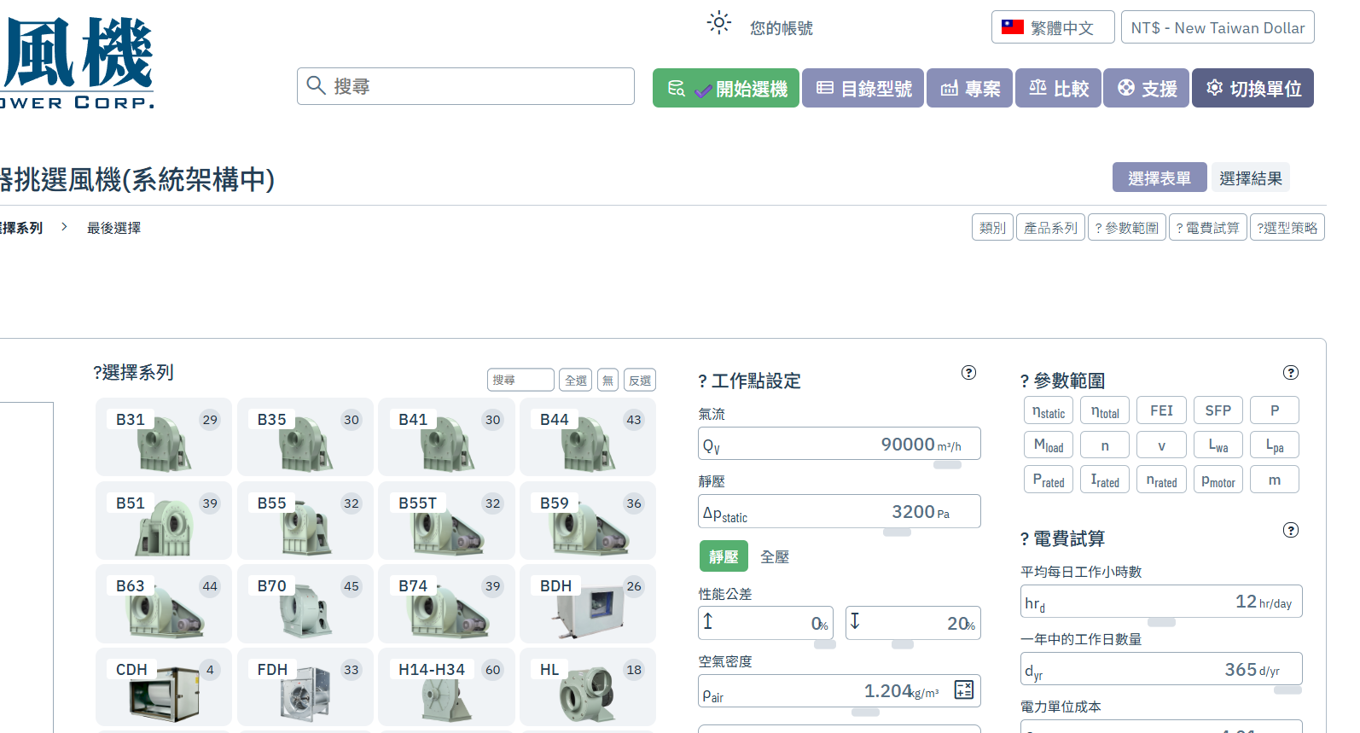Open the 繁體中文 language dropdown
The width and height of the screenshot is (1360, 733).
[x=1053, y=27]
